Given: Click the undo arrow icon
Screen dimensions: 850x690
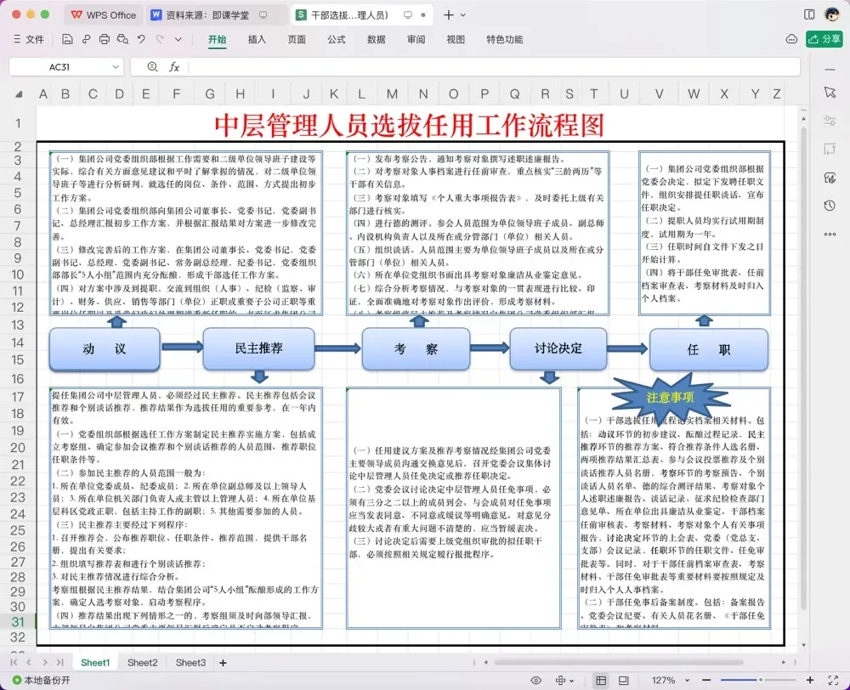Looking at the screenshot, I should [x=141, y=39].
